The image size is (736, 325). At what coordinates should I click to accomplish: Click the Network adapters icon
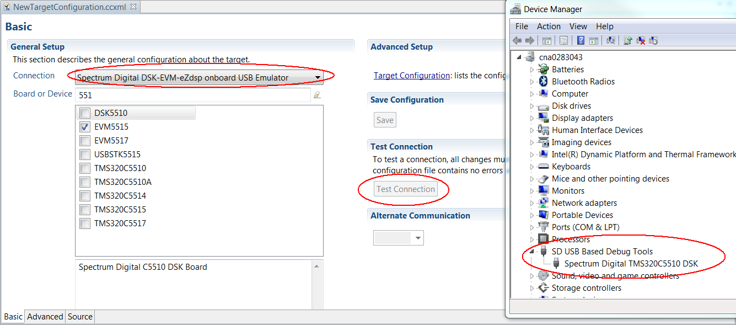pos(544,203)
